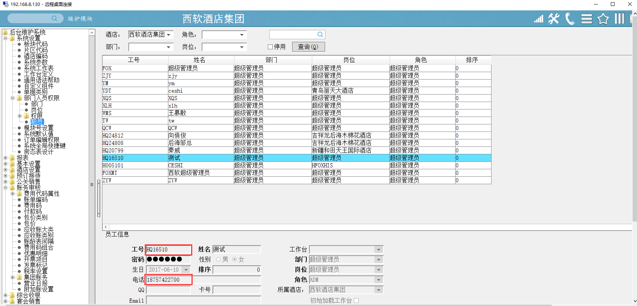Open the 生日 date dropdown
Viewport: 637px width, 306px height.
point(186,269)
